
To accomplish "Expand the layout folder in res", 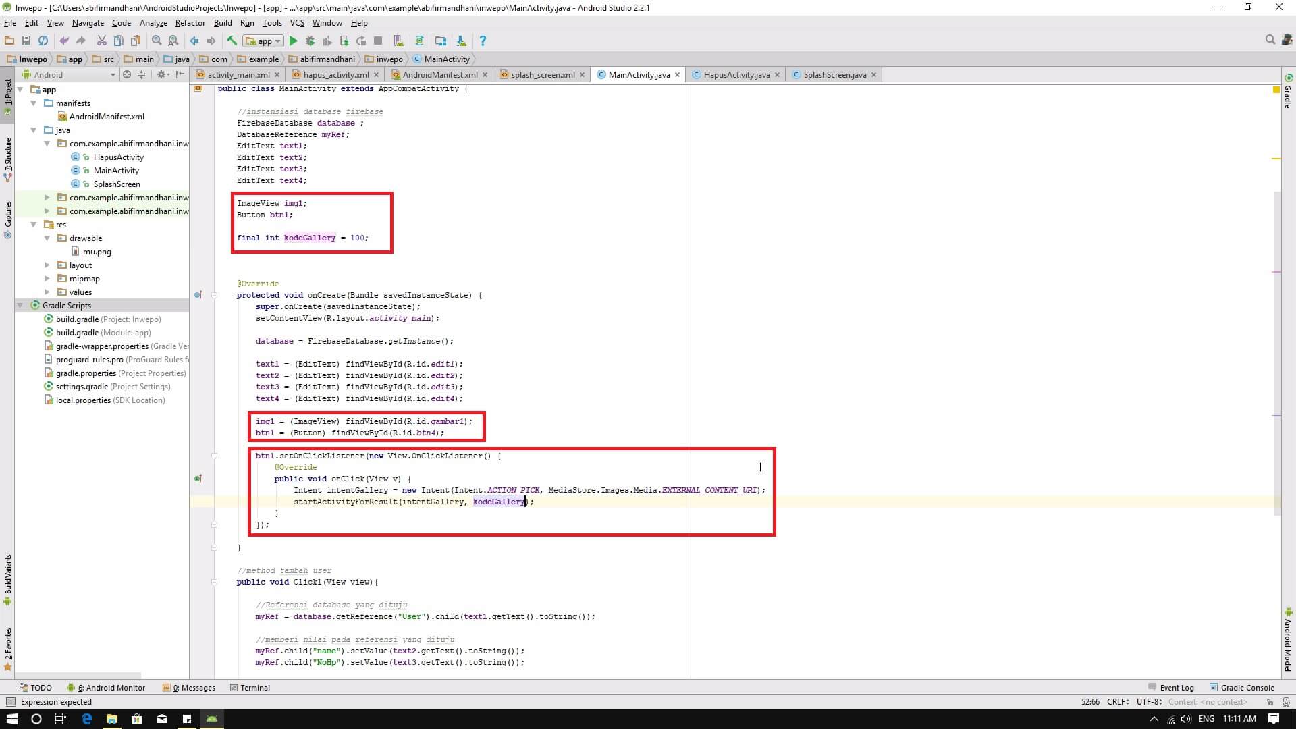I will 47,265.
